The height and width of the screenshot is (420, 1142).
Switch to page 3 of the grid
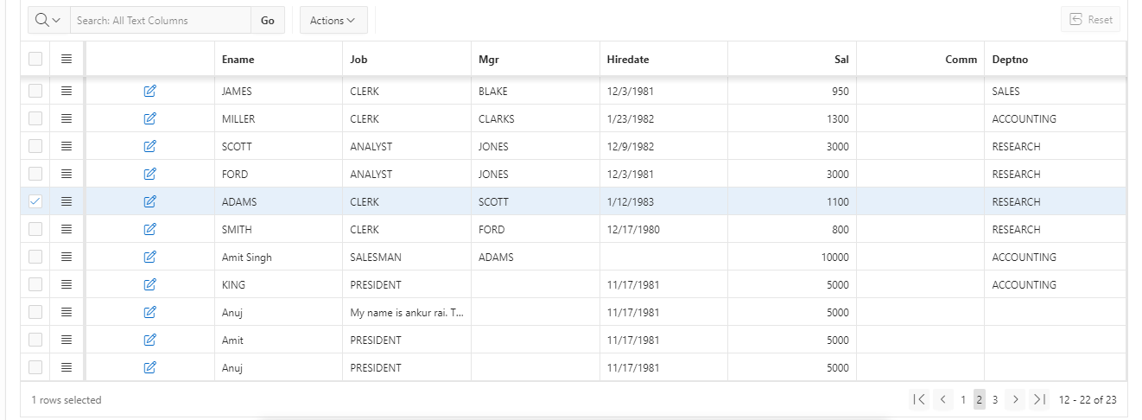click(x=995, y=399)
